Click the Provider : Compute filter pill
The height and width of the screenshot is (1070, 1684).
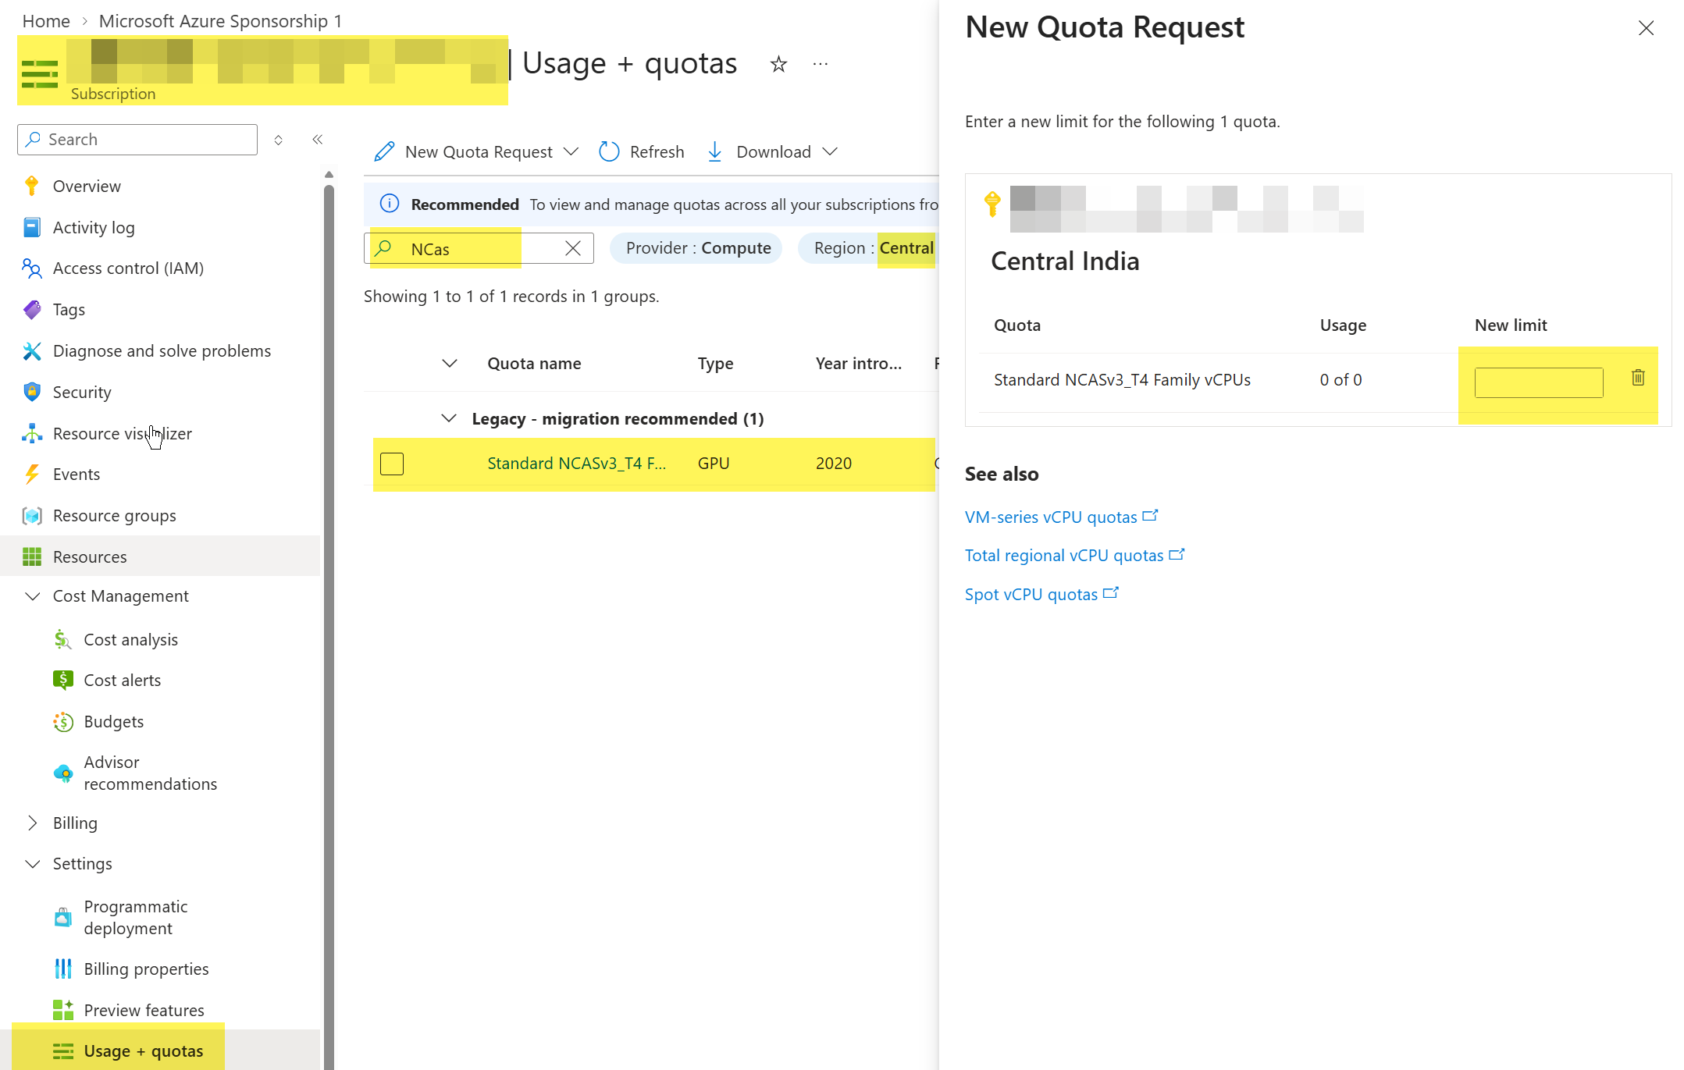click(696, 248)
